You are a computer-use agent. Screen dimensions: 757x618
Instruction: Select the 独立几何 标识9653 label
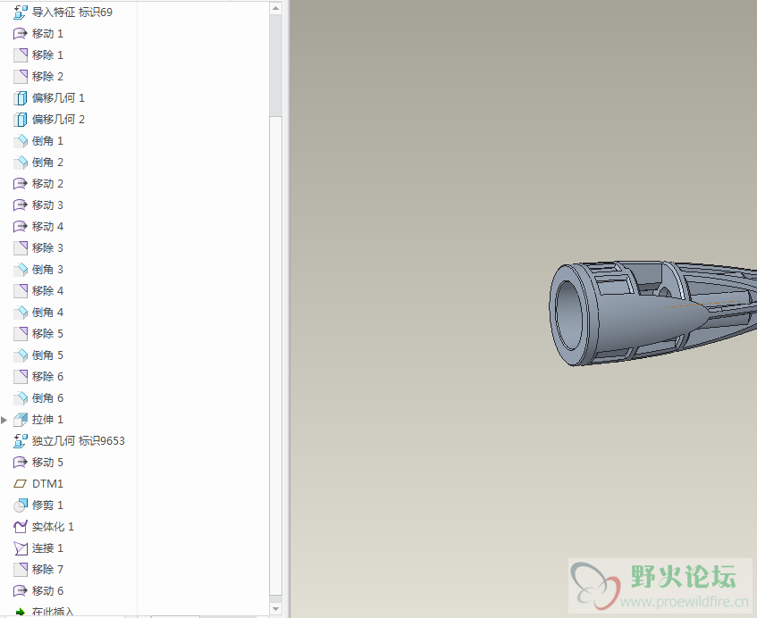tap(79, 441)
